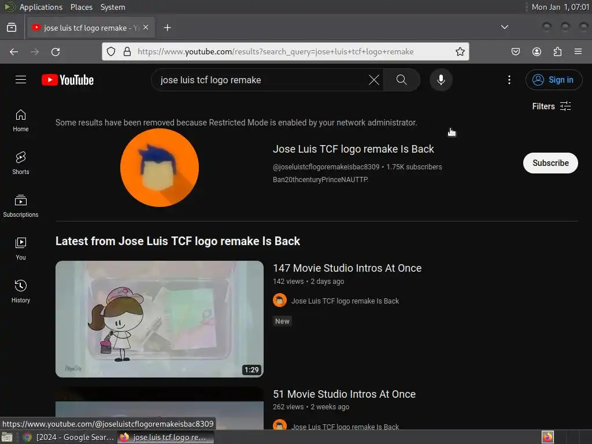Open the Places menu
The width and height of the screenshot is (592, 444).
(x=81, y=7)
